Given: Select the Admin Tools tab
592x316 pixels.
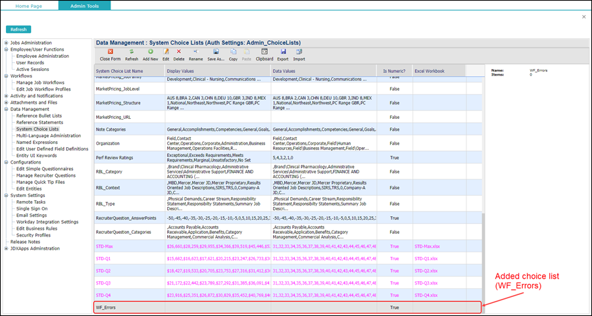Looking at the screenshot, I should [x=84, y=5].
